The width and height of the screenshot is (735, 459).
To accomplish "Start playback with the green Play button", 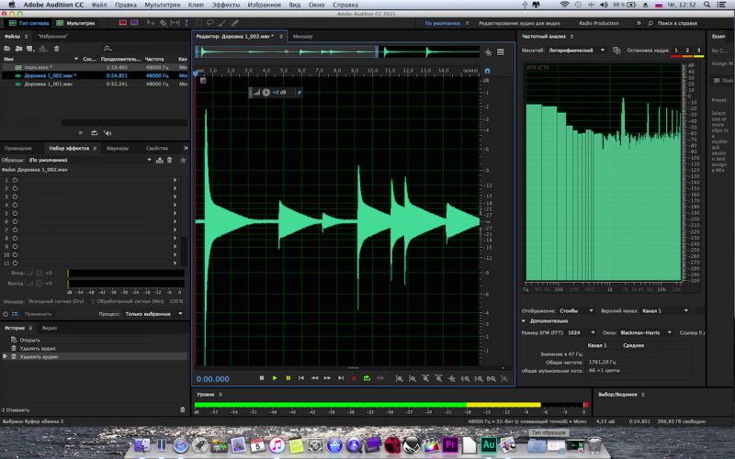I will [x=275, y=378].
